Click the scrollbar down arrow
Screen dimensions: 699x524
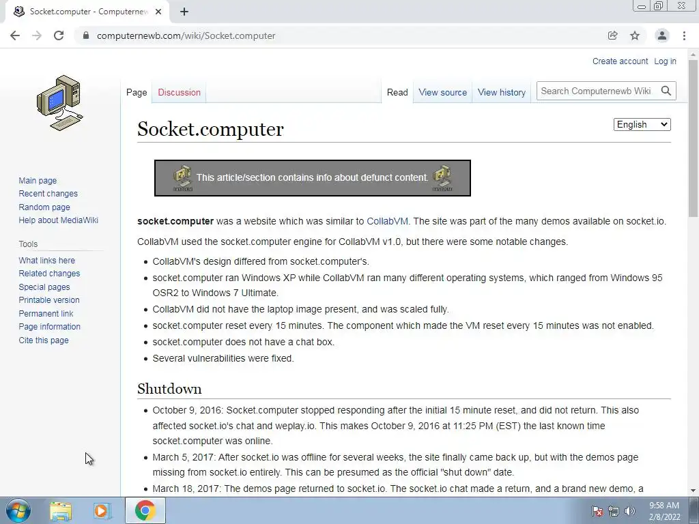693,491
